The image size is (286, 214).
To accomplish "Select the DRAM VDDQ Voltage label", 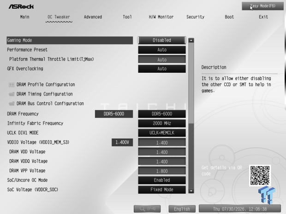I will coord(29,161).
